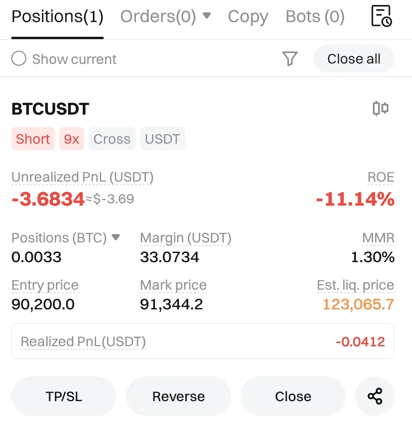Tap the Unrealized PnL (USDT) label
Image resolution: width=412 pixels, height=424 pixels.
(82, 177)
